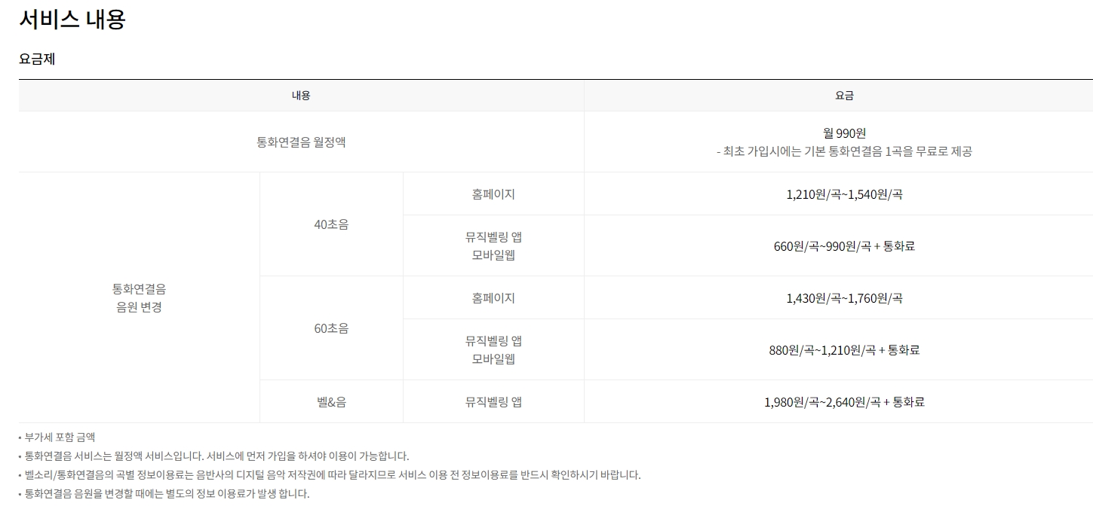This screenshot has width=1093, height=512.
Task: Click the footnote about 정보 이용료 charges
Action: pyautogui.click(x=164, y=492)
